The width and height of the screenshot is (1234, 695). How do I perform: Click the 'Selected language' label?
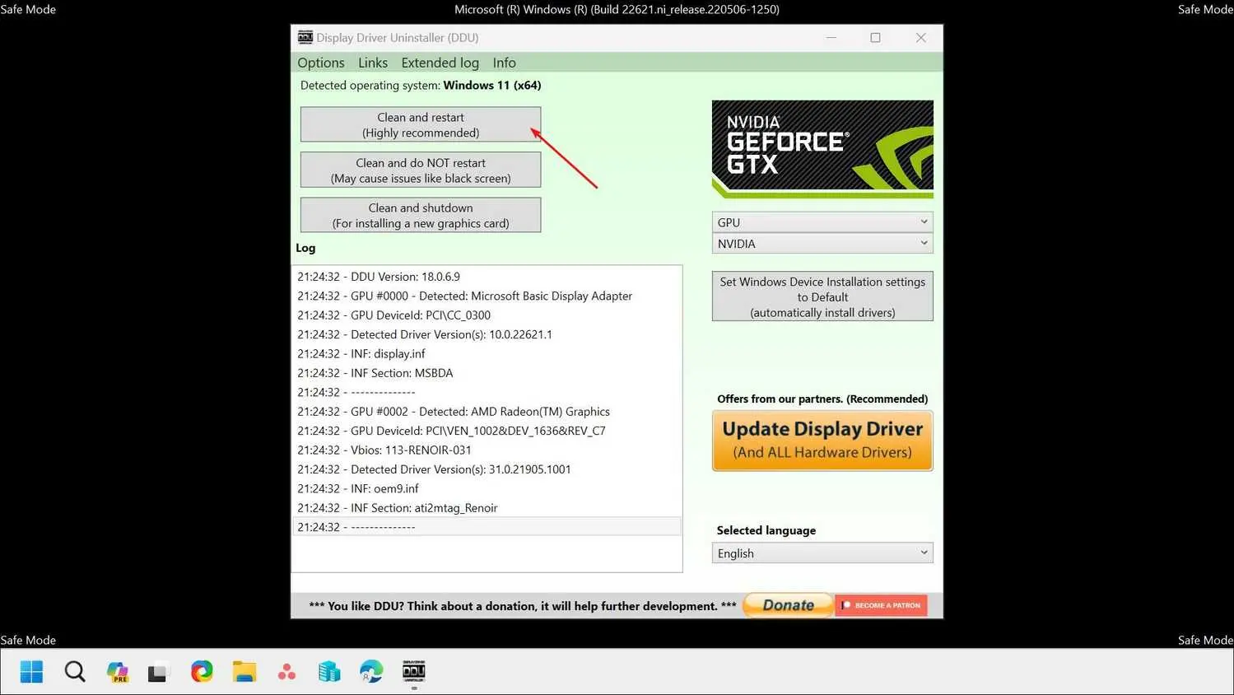pos(766,531)
